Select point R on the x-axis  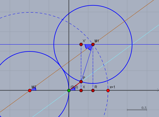click(x=93, y=90)
